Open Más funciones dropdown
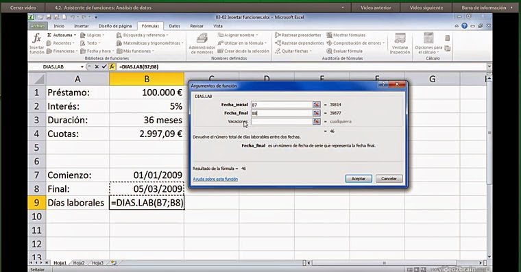 pyautogui.click(x=135, y=51)
